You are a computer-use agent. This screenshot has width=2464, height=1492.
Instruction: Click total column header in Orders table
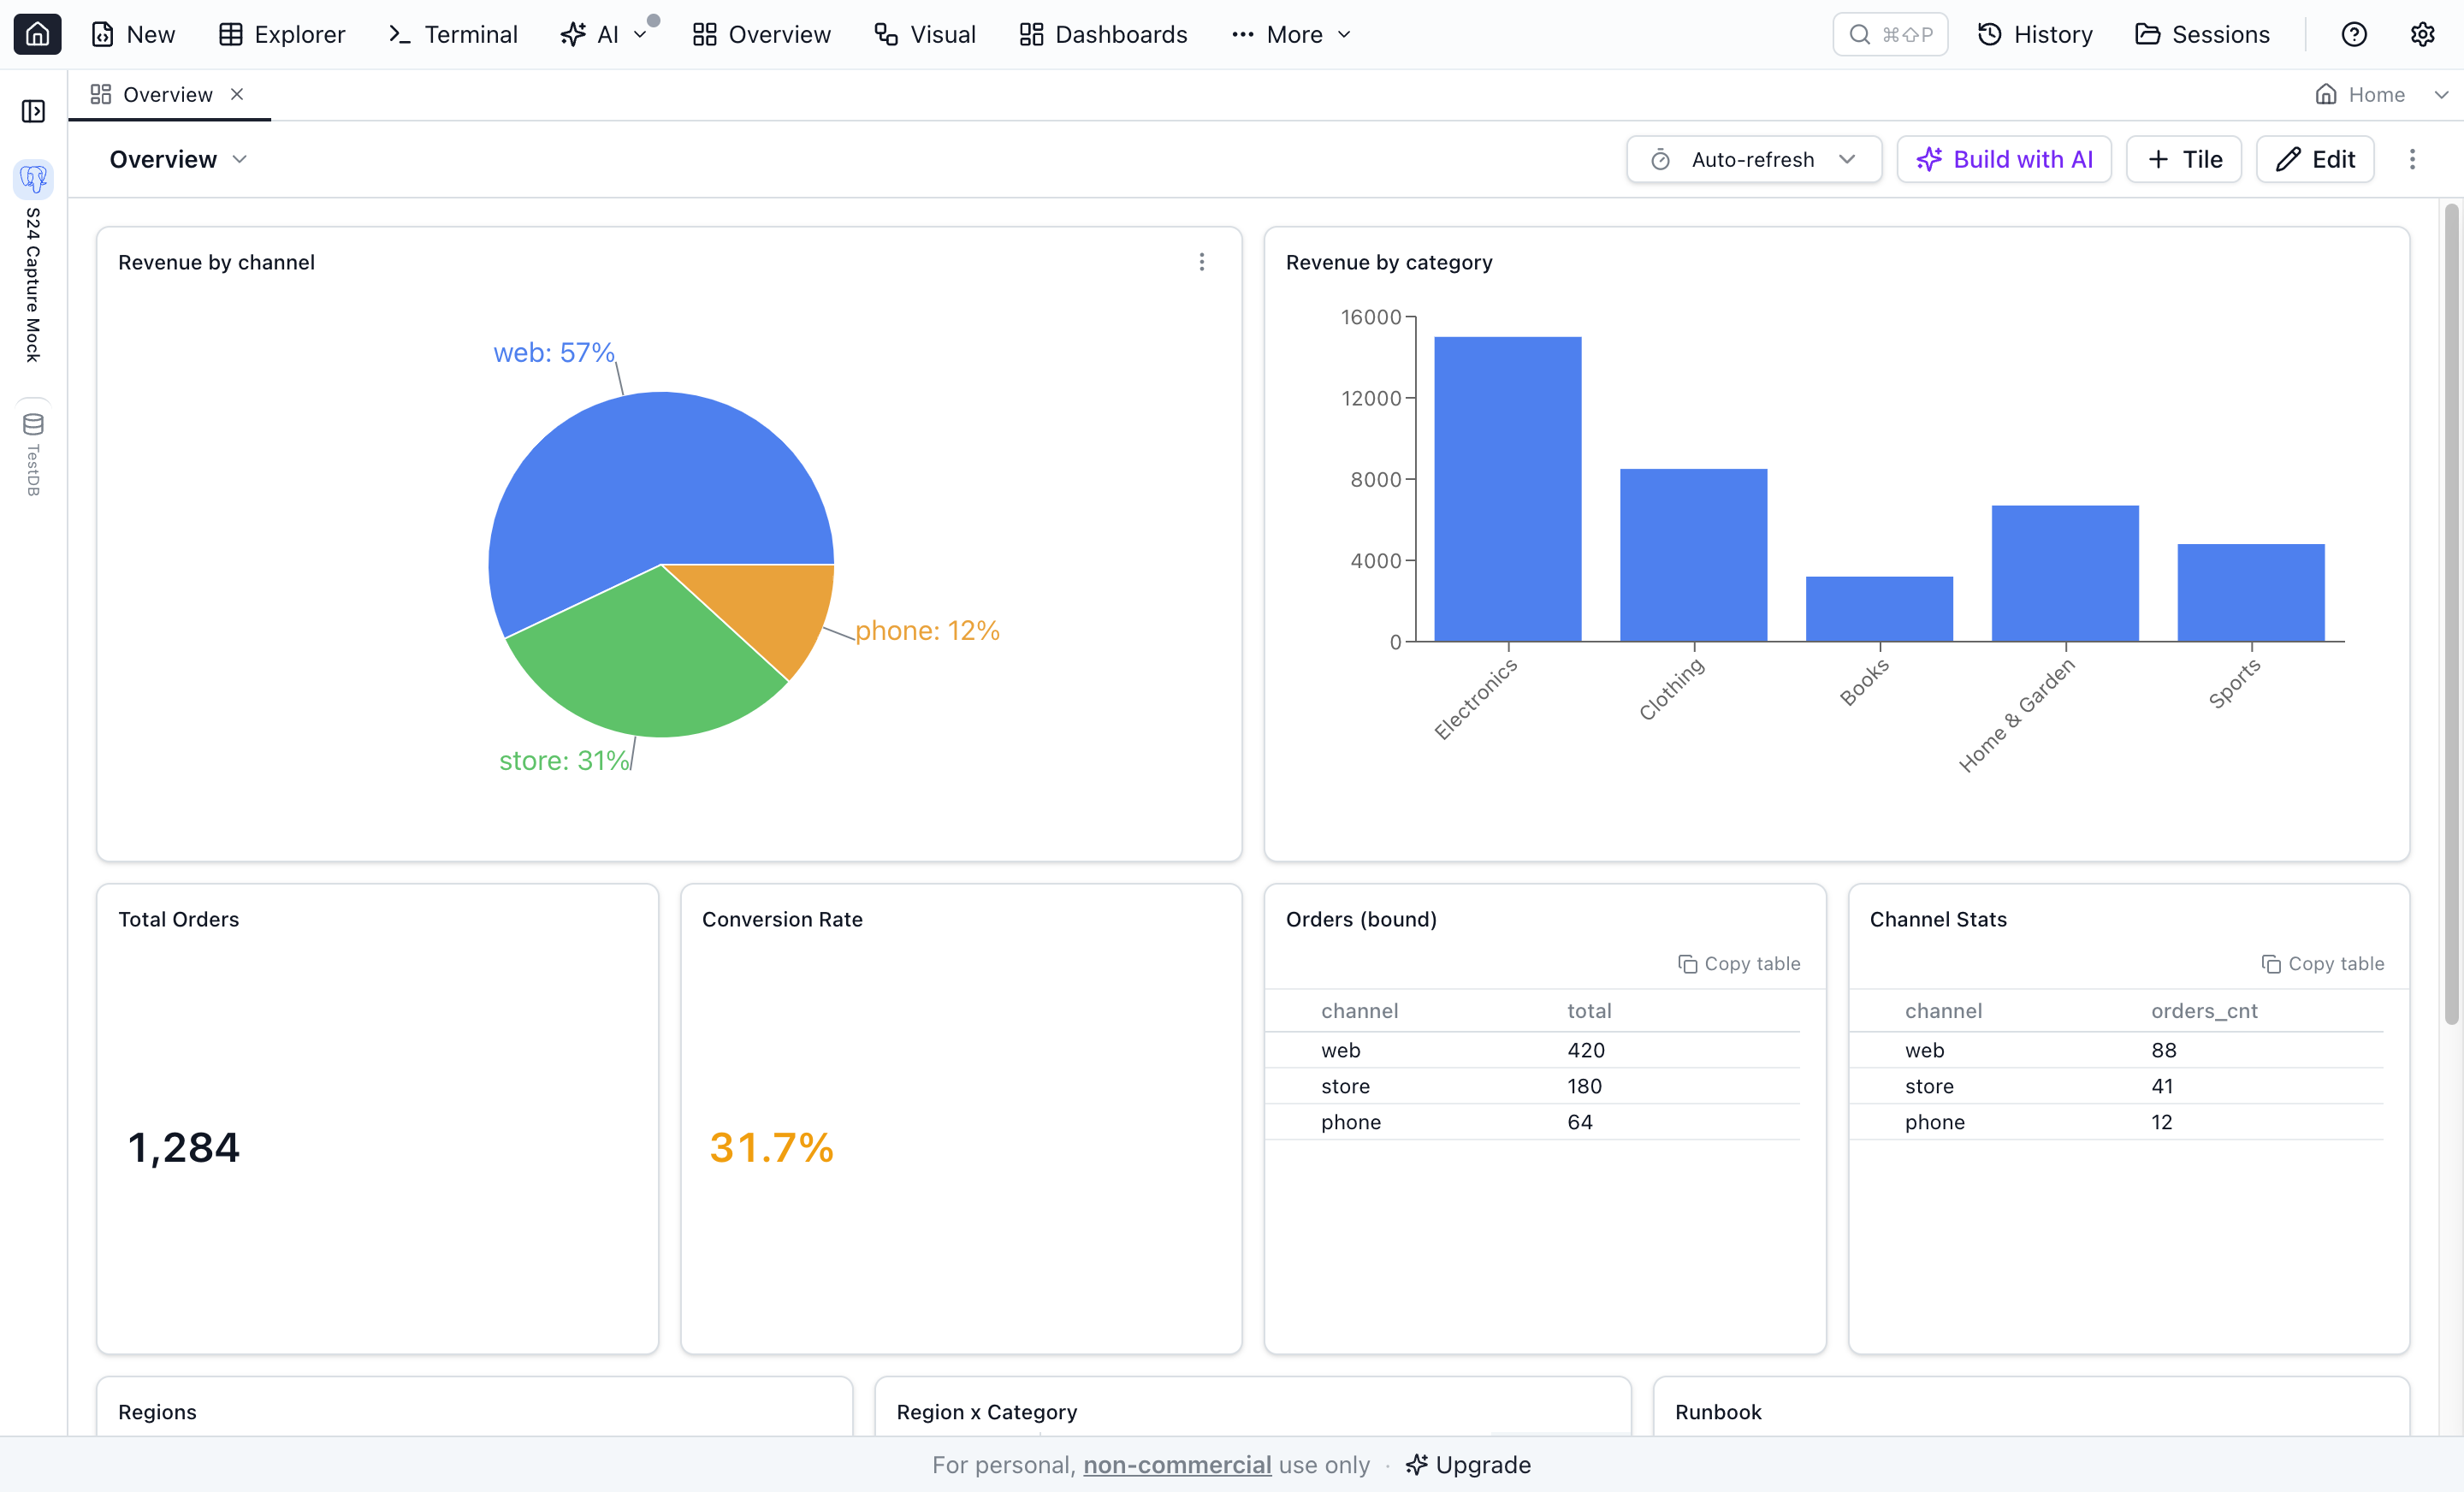1589,1011
